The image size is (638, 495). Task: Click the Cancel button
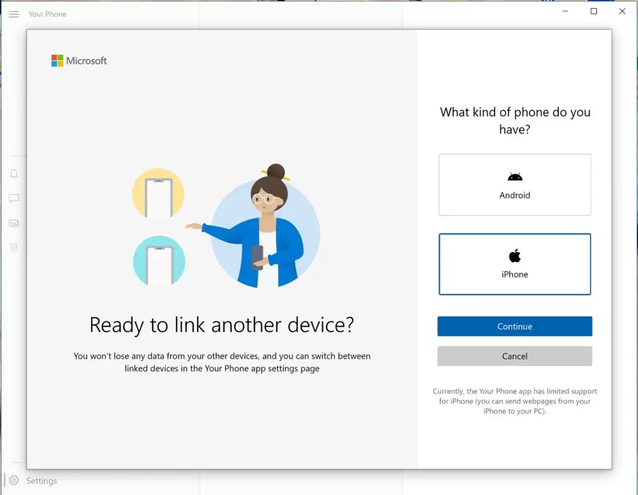coord(515,356)
